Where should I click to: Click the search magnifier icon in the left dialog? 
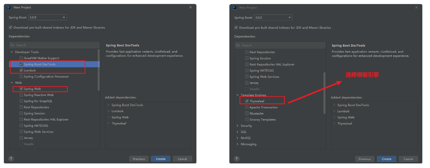click(13, 45)
